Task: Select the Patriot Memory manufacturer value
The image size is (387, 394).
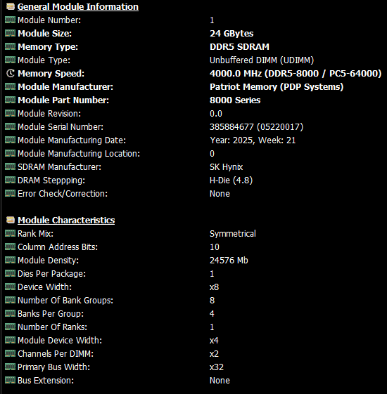Action: (x=277, y=86)
